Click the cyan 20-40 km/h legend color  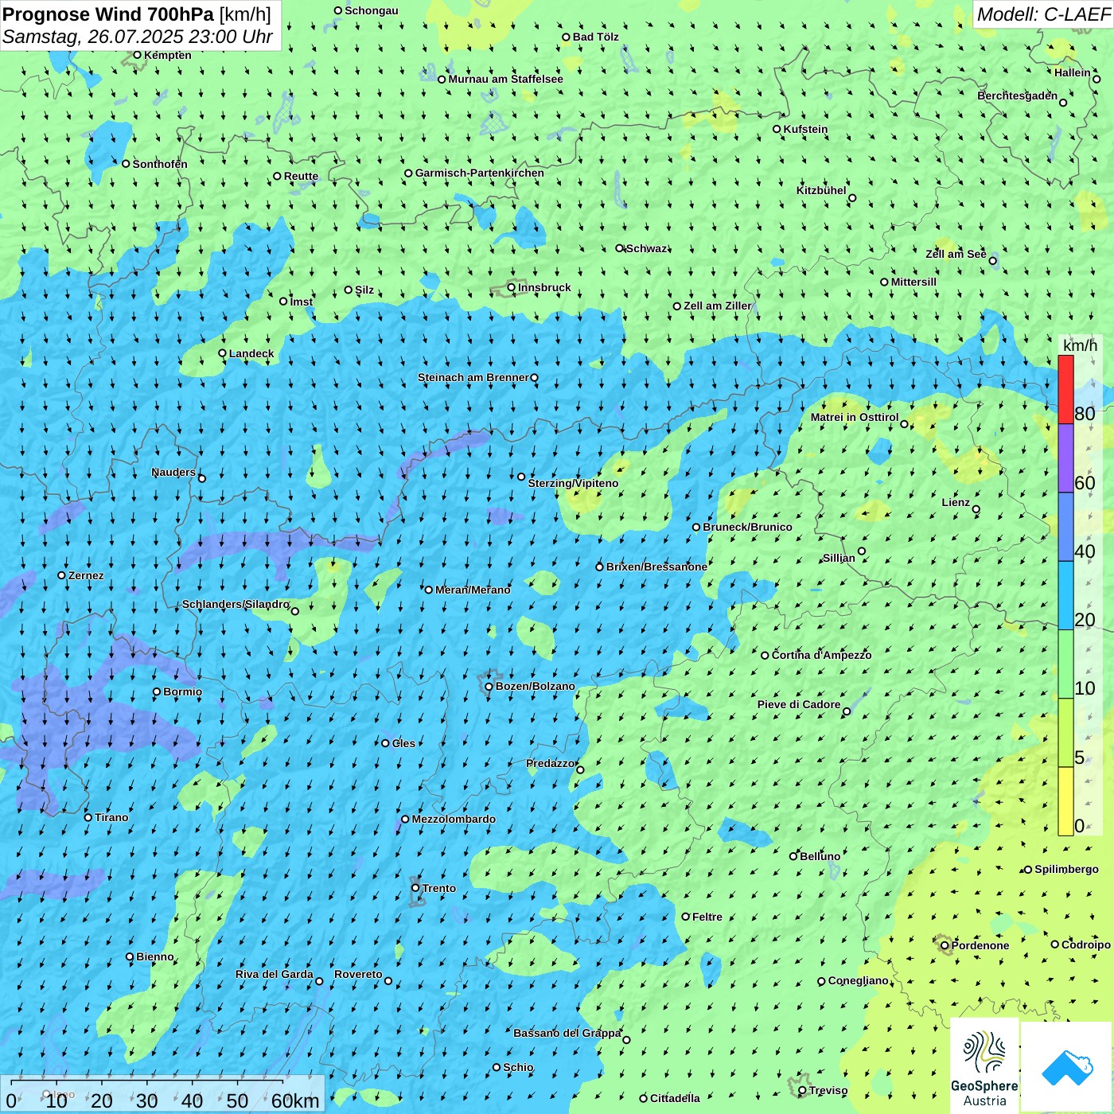click(x=1065, y=595)
